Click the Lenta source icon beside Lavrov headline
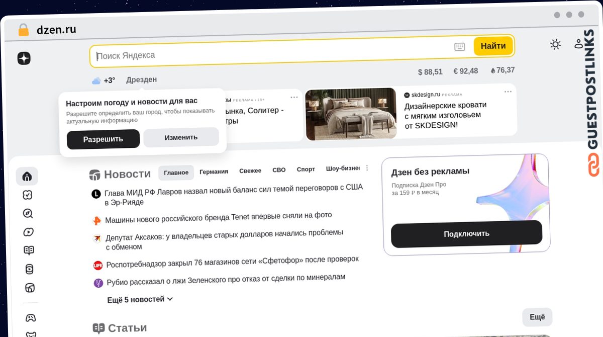This screenshot has width=603, height=337. pyautogui.click(x=96, y=194)
